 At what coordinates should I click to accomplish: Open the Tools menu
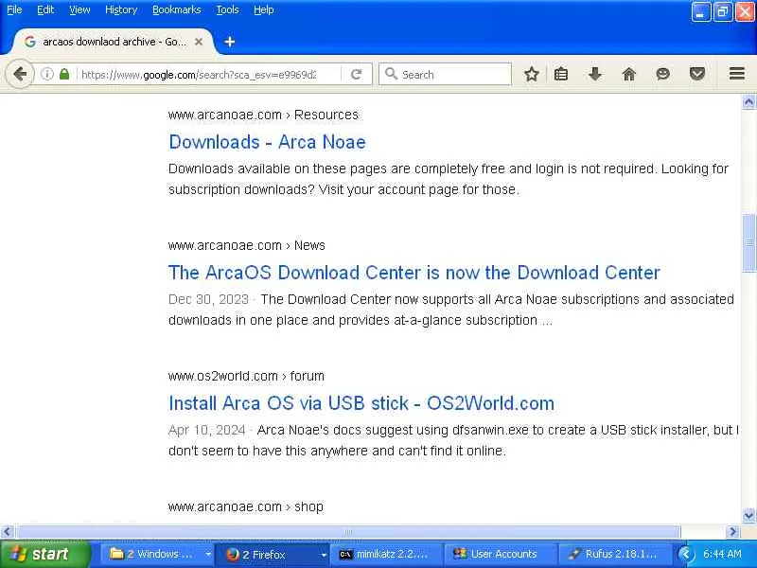click(x=227, y=9)
